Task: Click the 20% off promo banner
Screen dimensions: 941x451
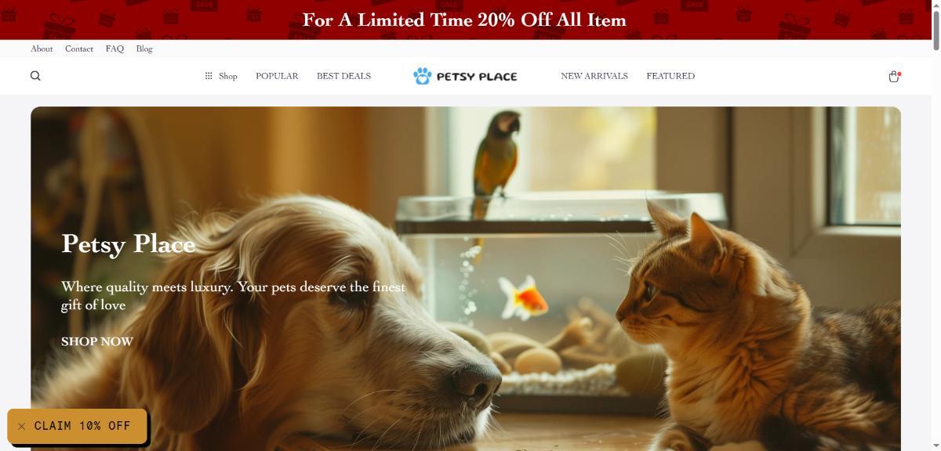Action: point(464,20)
